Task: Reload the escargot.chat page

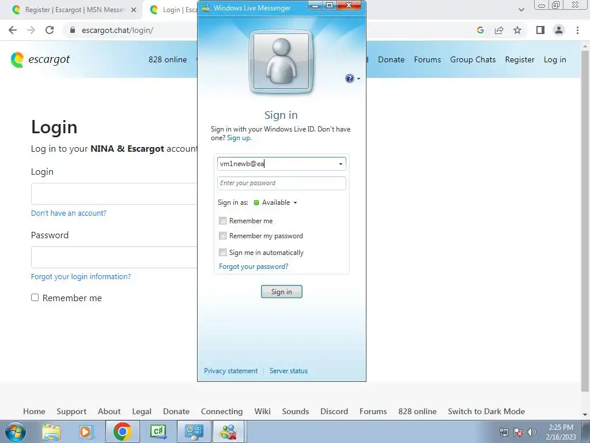Action: coord(50,30)
